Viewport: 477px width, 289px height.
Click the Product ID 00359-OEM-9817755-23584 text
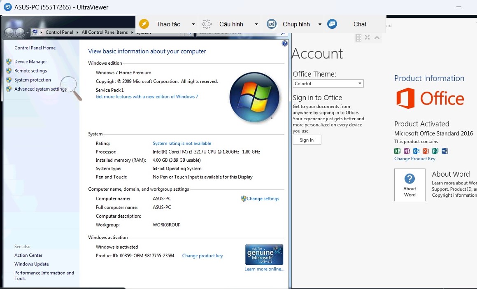(135, 256)
